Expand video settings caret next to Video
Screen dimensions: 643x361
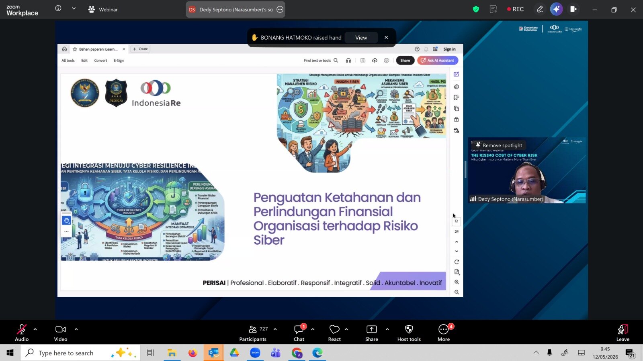pyautogui.click(x=76, y=329)
